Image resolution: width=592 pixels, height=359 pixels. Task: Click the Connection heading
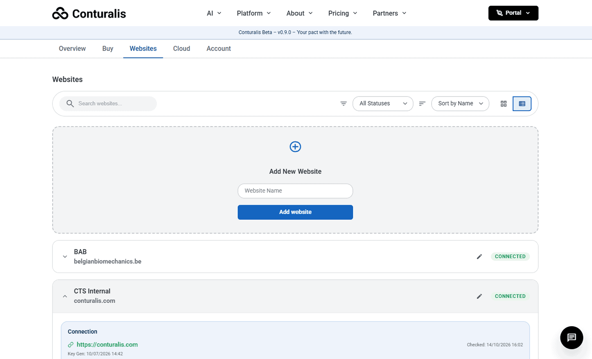pyautogui.click(x=83, y=332)
